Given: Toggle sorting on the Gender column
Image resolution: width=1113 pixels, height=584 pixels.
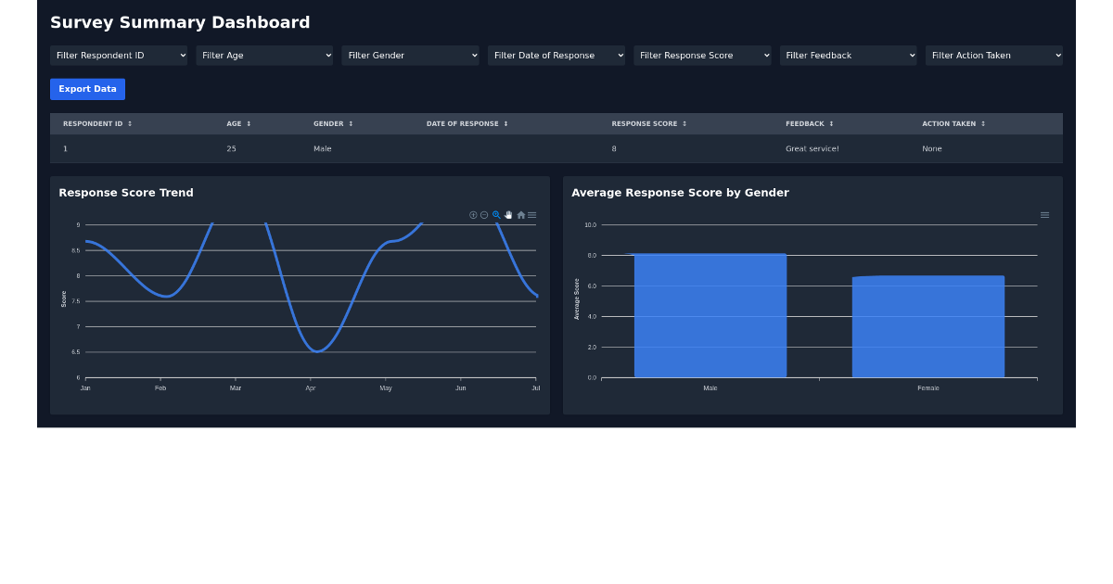Looking at the screenshot, I should 352,123.
